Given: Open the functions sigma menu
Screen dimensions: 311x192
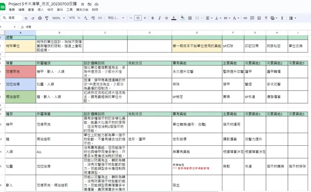Looking at the screenshot, I should point(282,18).
